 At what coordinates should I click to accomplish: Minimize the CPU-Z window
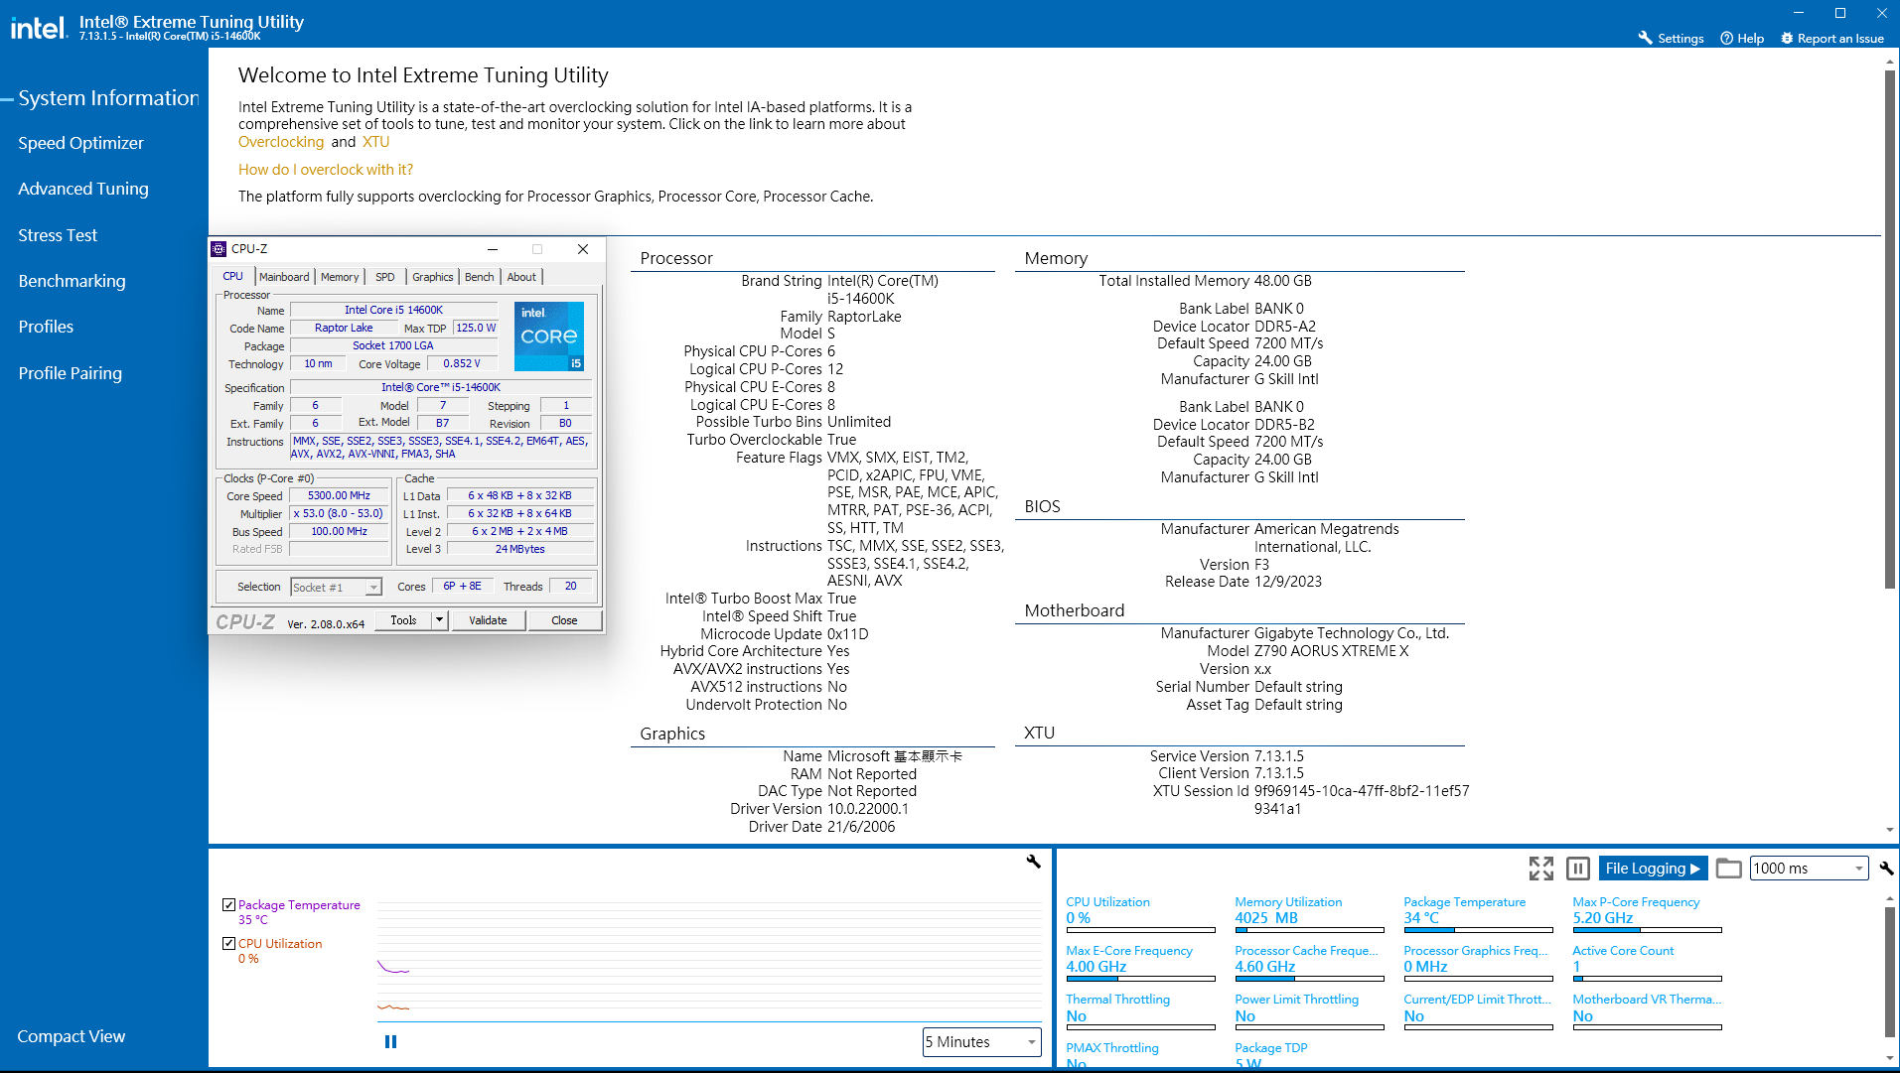[493, 249]
